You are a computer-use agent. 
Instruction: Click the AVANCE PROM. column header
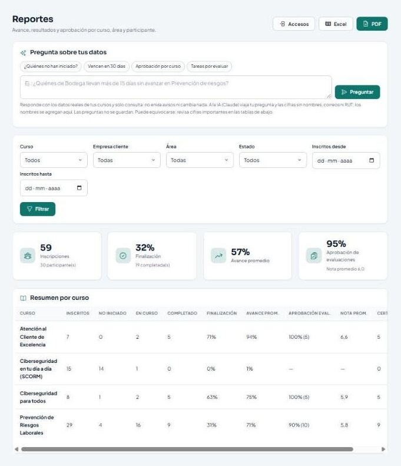pos(262,313)
